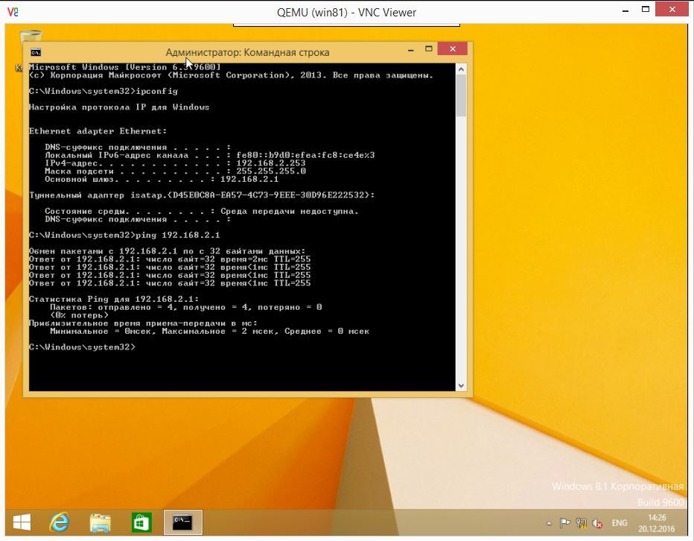Click the 'Обмен пакетами с 192.168.2.1' line
The width and height of the screenshot is (694, 541).
167,251
